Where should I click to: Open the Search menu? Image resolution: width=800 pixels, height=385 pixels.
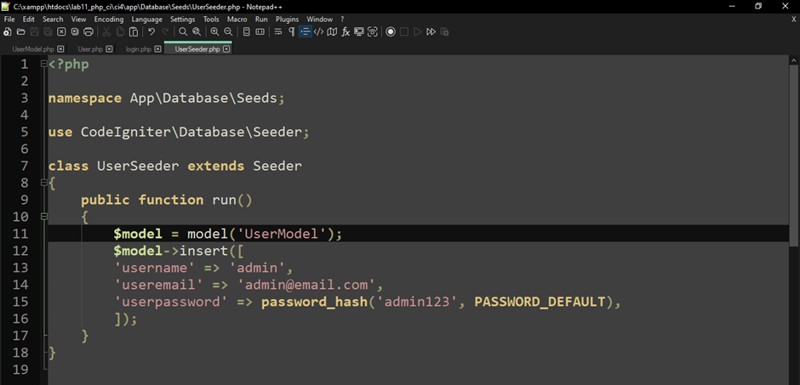[53, 20]
